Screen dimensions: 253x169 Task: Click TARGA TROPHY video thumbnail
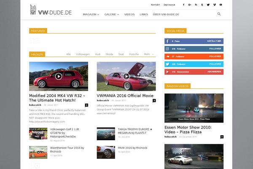(x=106, y=134)
